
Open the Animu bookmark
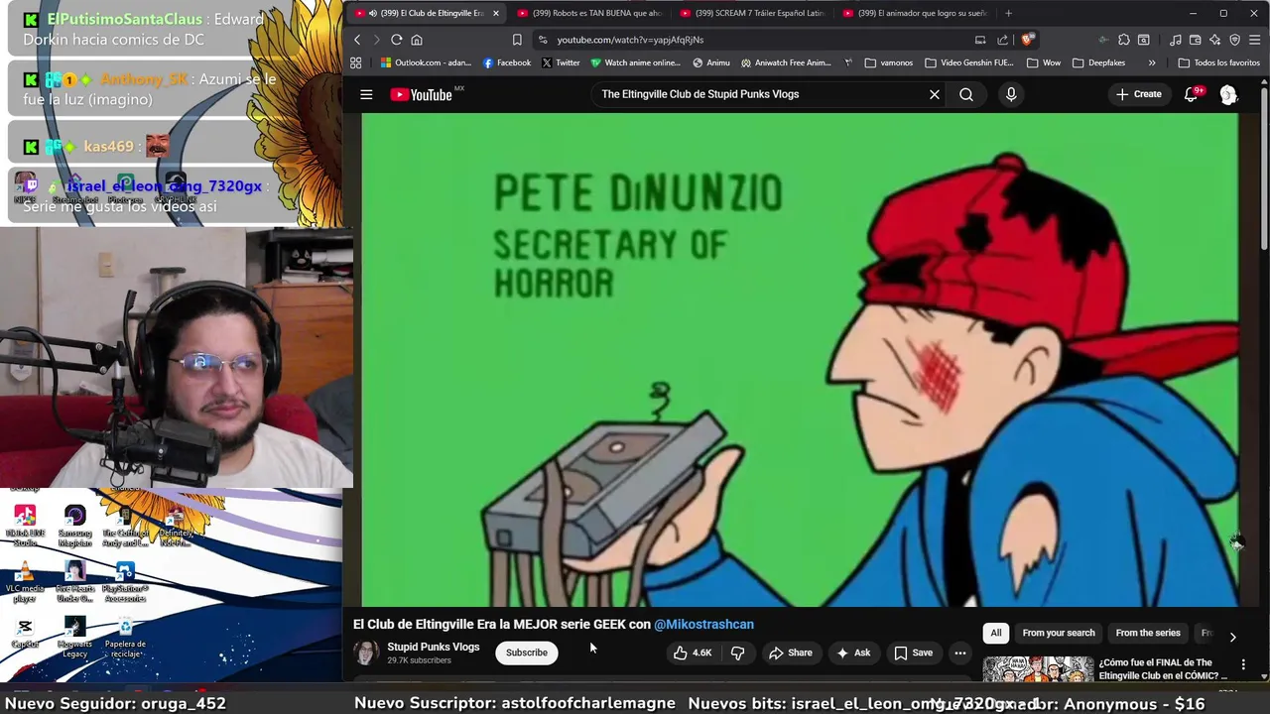[711, 62]
